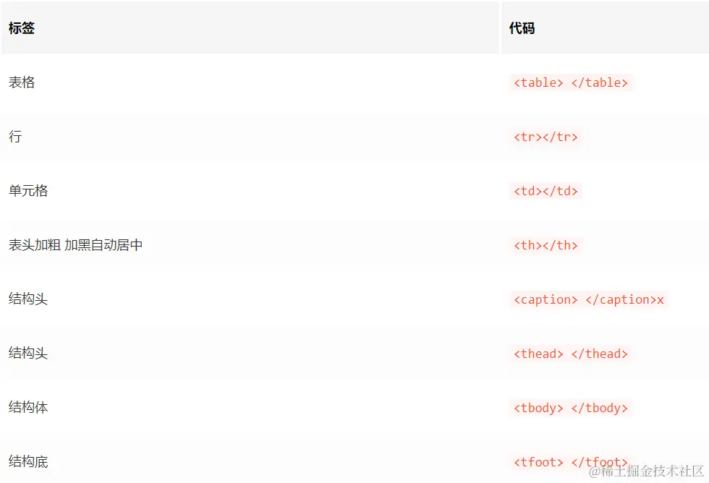This screenshot has height=483, width=709.
Task: Click the closing </table> tag code
Action: tap(600, 82)
